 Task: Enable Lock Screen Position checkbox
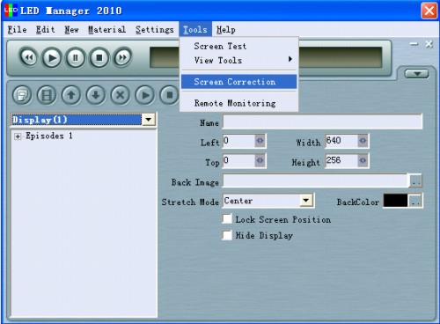(x=227, y=219)
